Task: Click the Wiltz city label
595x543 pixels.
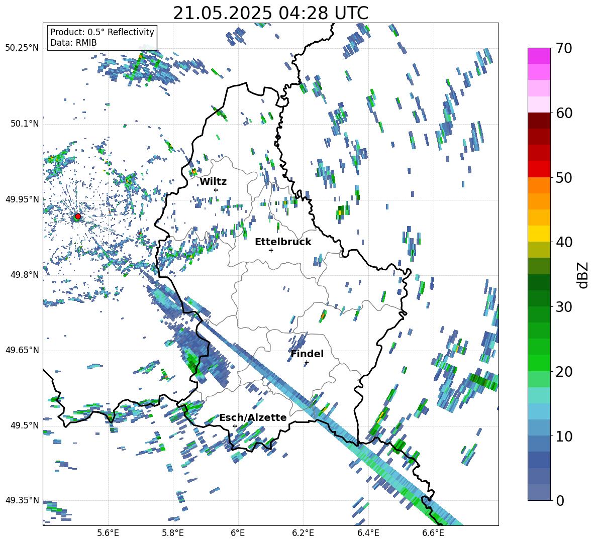Action: coord(213,182)
